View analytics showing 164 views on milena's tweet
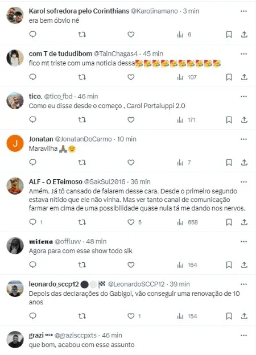Screen dimensions: 256x355 click(x=187, y=265)
